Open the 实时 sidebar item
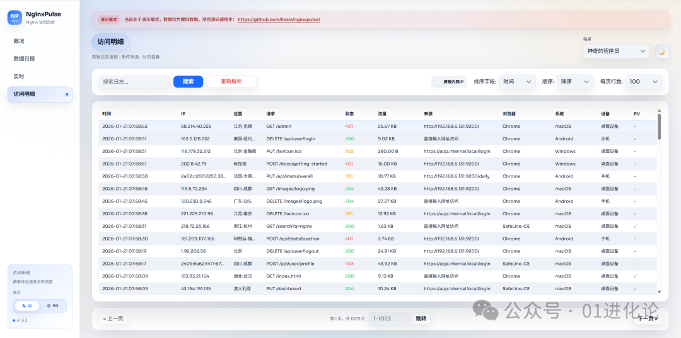 coord(40,76)
